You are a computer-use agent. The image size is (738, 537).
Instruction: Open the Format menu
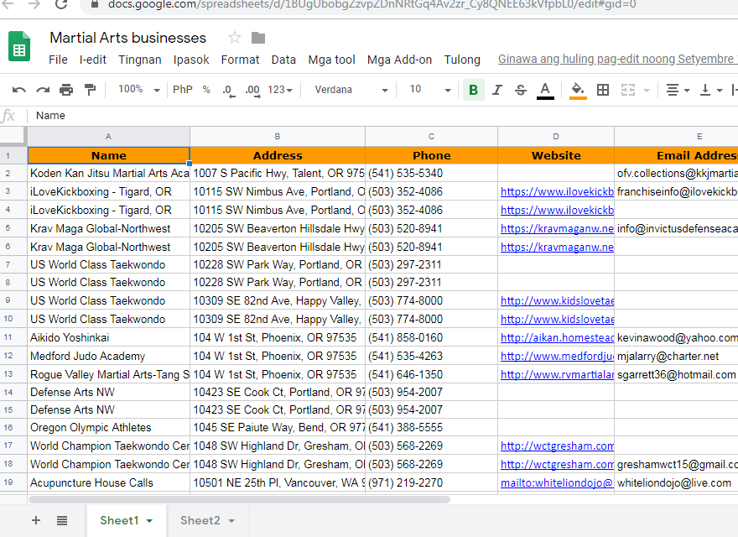(x=240, y=60)
